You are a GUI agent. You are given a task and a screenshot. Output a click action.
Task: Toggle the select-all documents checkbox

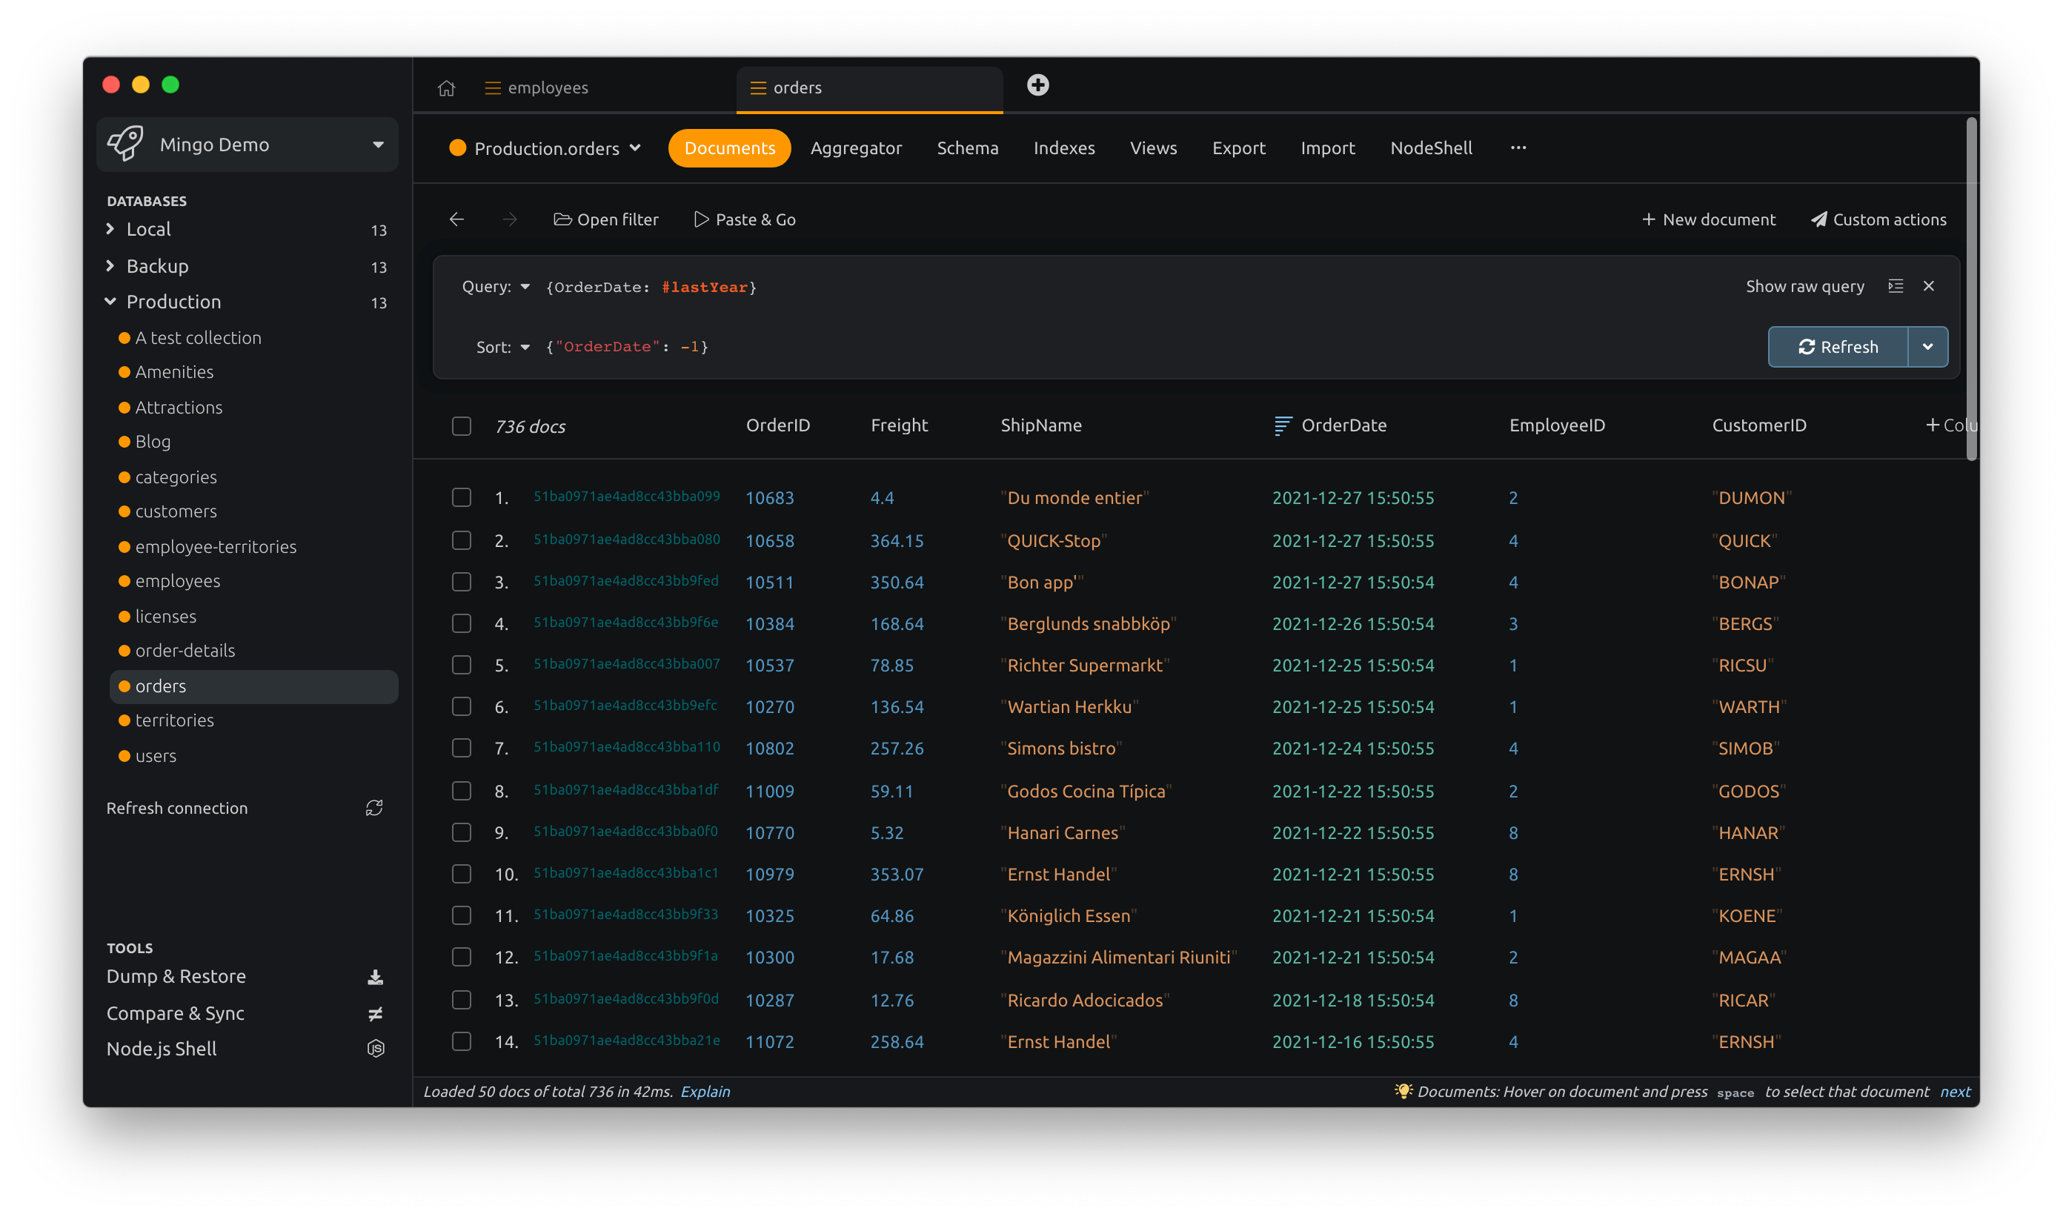pyautogui.click(x=462, y=425)
